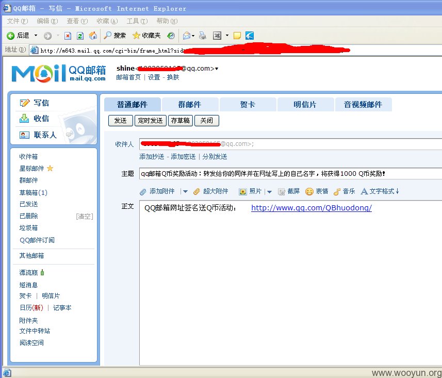
Task: Click the text format A icon
Action: point(364,191)
